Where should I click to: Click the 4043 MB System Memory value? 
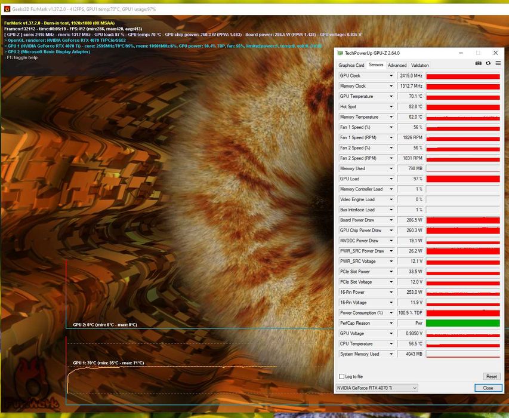[x=411, y=354]
